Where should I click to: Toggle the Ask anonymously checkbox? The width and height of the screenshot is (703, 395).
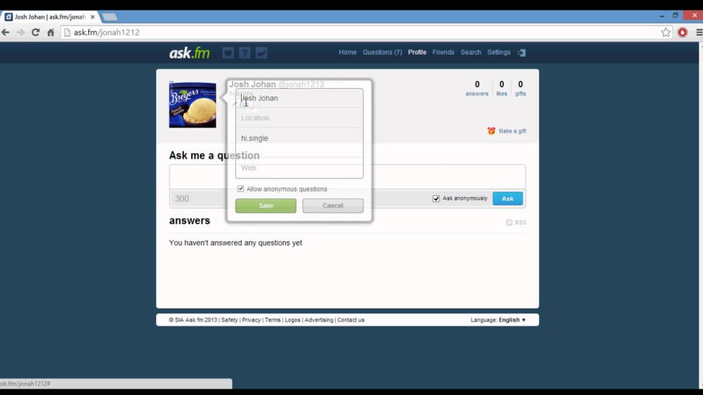(x=436, y=199)
